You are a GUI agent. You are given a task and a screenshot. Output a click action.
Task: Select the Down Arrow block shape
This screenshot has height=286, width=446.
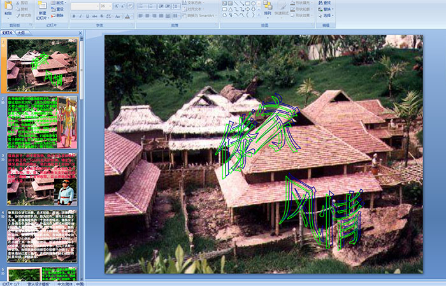click(253, 9)
